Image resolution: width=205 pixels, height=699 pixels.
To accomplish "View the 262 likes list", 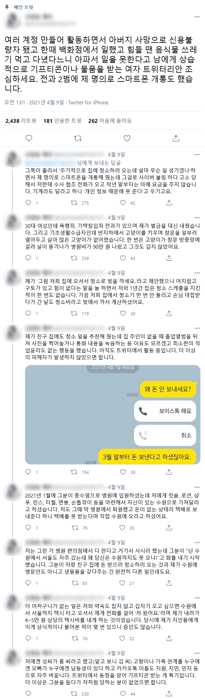I will 110,121.
